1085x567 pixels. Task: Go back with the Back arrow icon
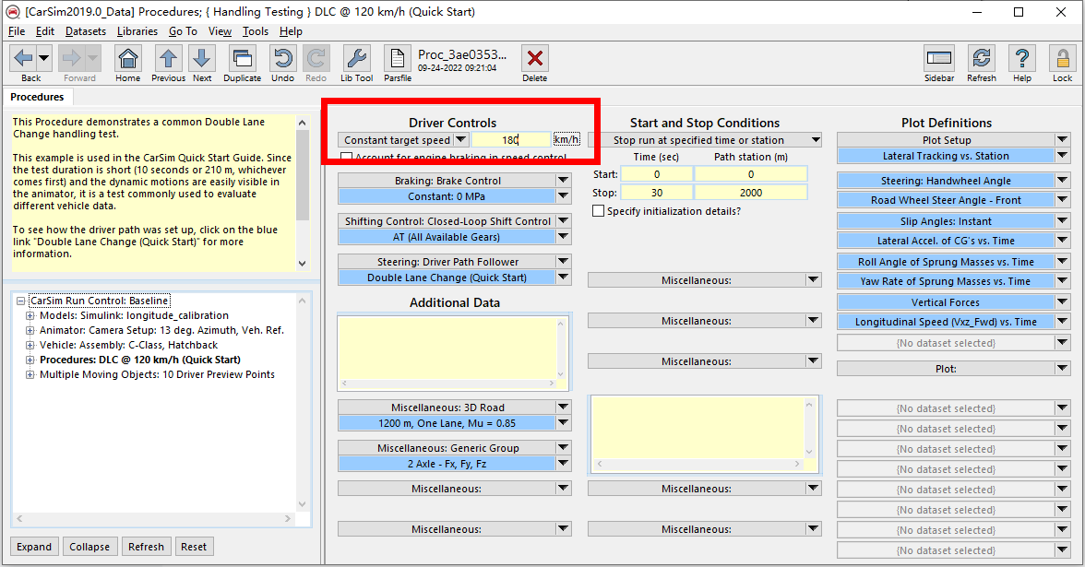click(24, 58)
